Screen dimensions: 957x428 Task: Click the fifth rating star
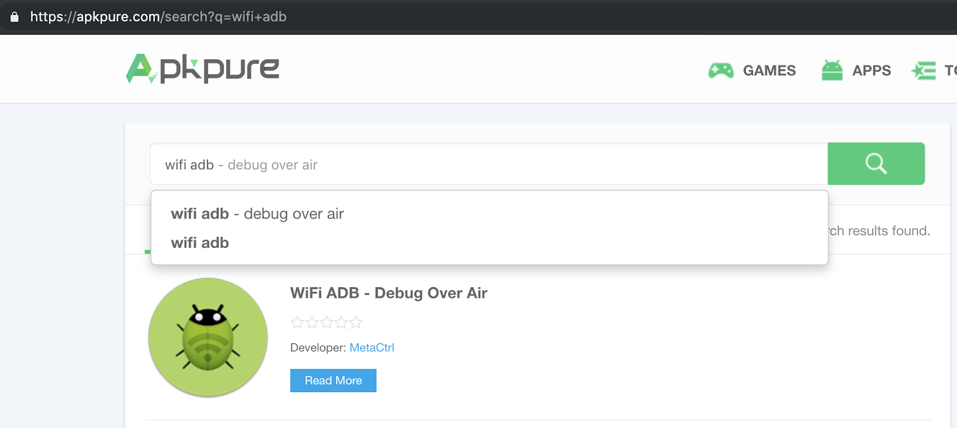point(356,323)
